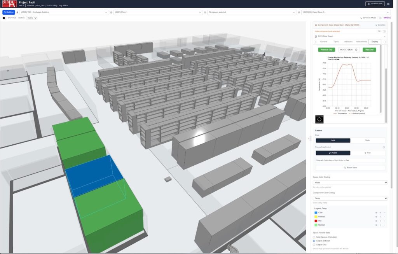Open the Component Color Coding dropdown
Screen dimensions: 398x254
[350, 198]
